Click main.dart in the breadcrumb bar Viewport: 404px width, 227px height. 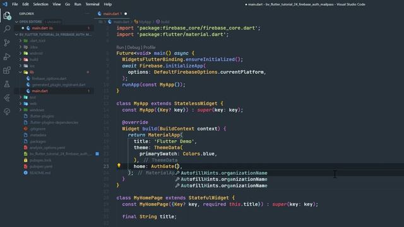tap(121, 22)
